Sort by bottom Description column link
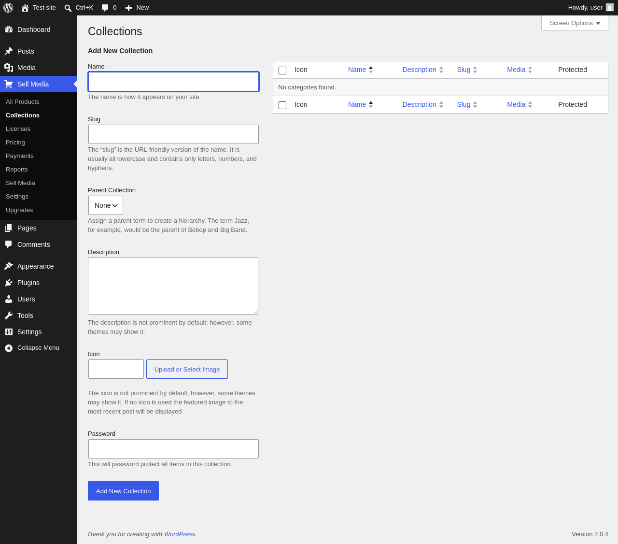This screenshot has width=618, height=544. click(x=419, y=104)
